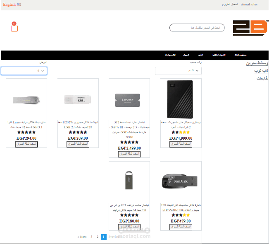This screenshot has height=244, width=269.
Task: Click the EGP209.00 price text
Action: click(78, 138)
